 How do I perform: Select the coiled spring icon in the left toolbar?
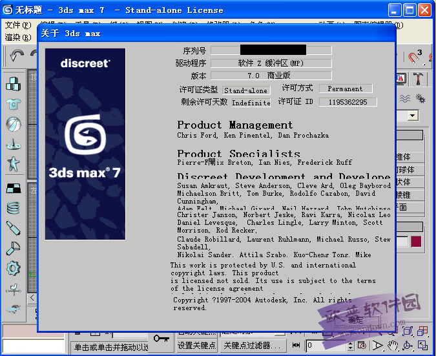tap(14, 208)
